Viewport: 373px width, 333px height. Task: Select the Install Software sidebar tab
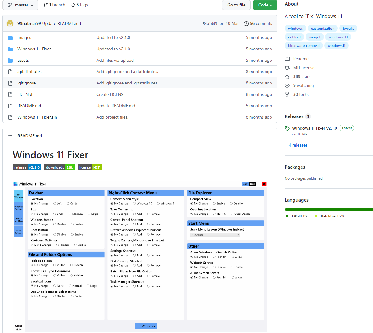point(18,232)
